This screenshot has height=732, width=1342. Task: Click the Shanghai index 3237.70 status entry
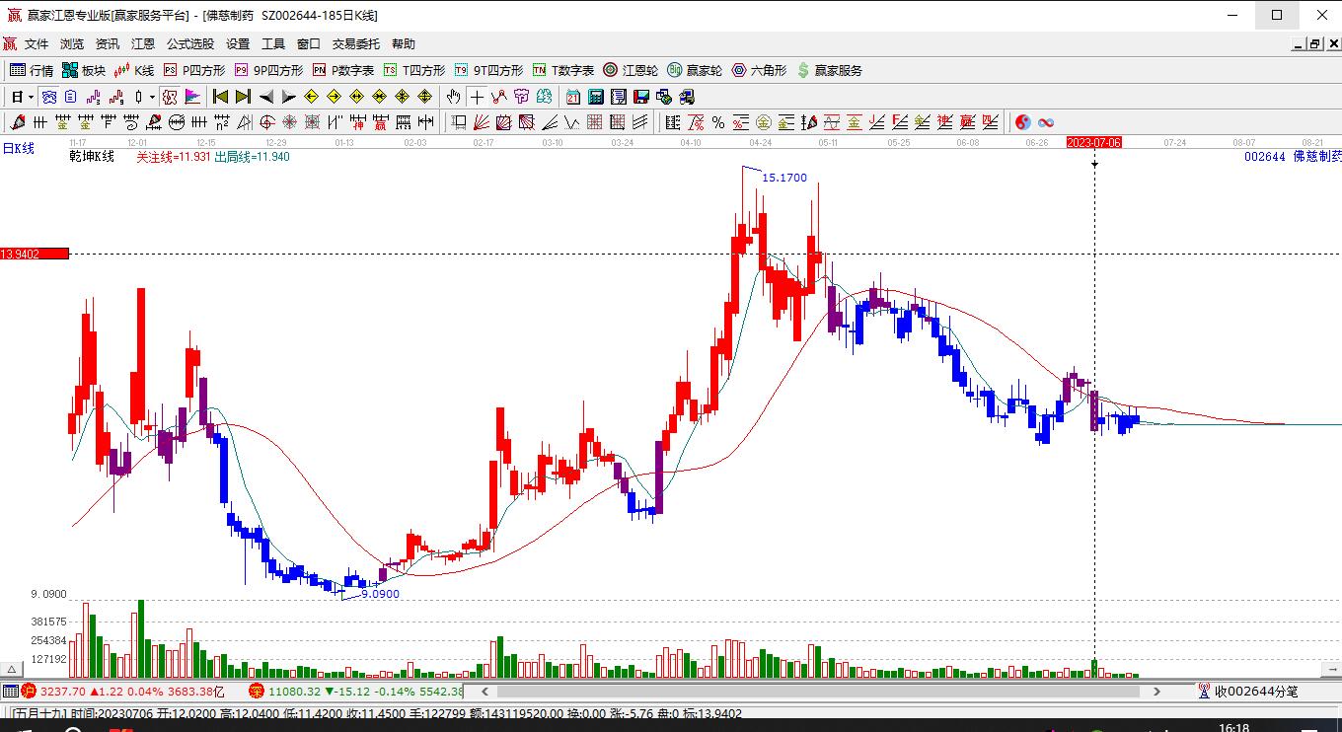click(x=124, y=692)
